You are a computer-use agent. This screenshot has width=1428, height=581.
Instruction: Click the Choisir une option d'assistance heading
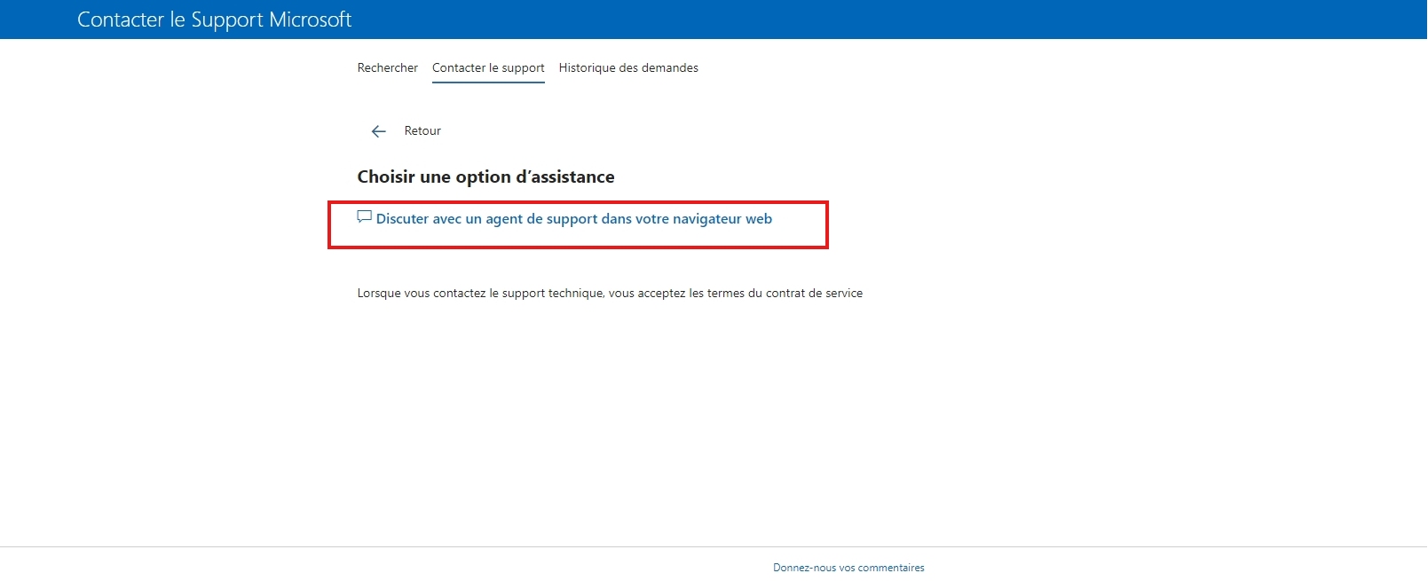(x=485, y=177)
